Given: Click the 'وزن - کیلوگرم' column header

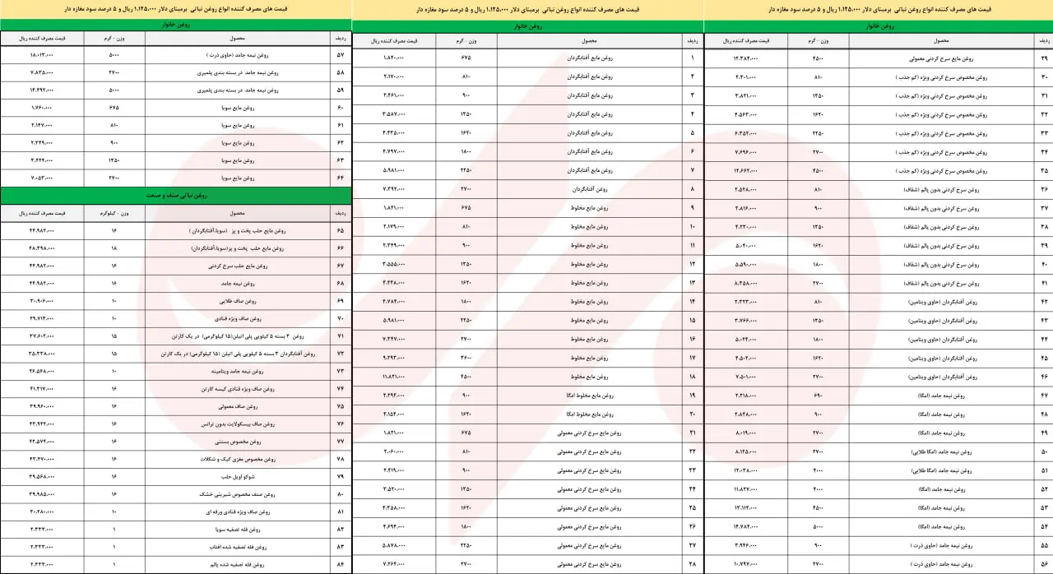Looking at the screenshot, I should 114,212.
